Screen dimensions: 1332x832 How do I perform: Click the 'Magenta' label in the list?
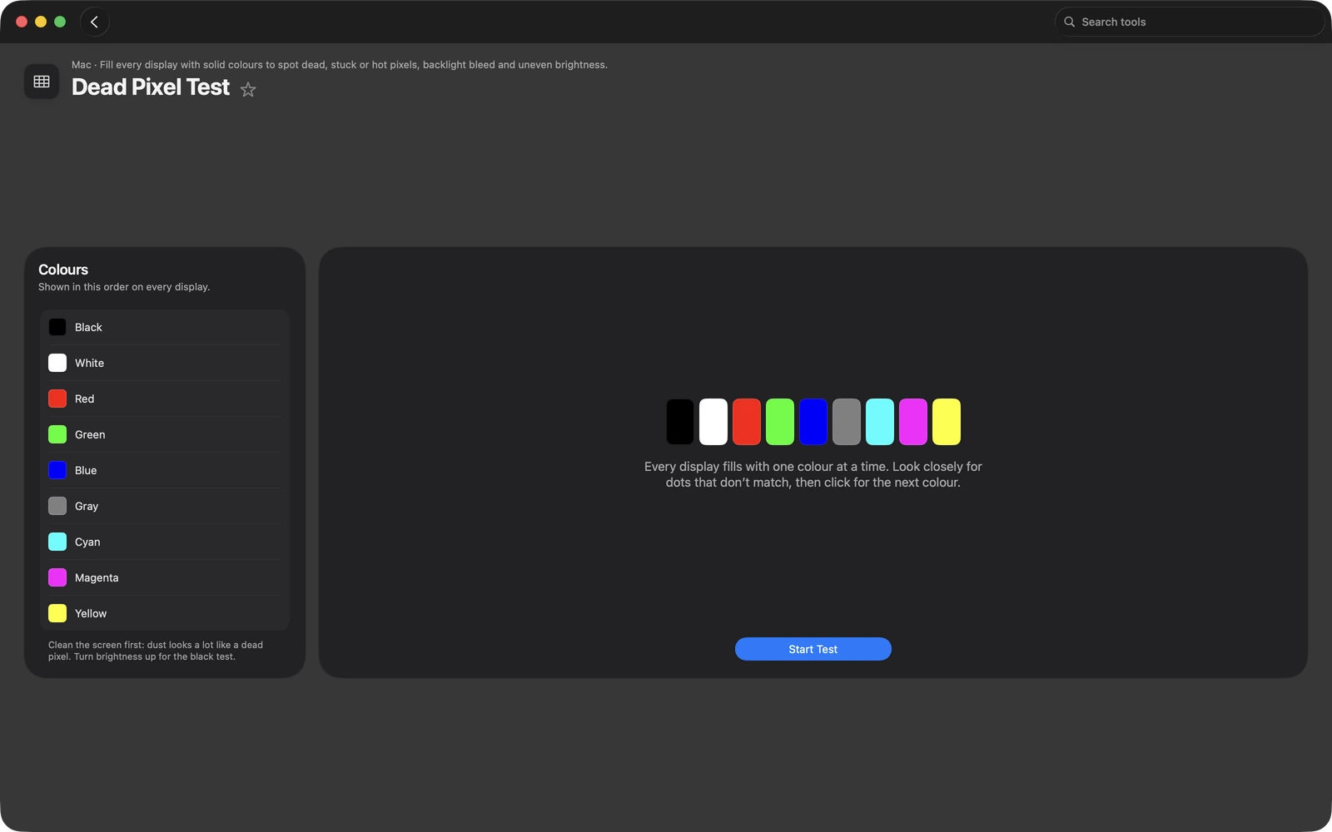(97, 577)
